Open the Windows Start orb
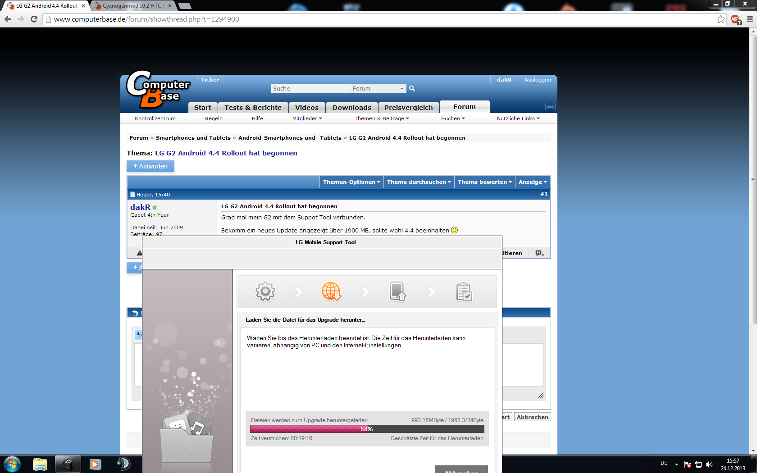 pos(12,464)
